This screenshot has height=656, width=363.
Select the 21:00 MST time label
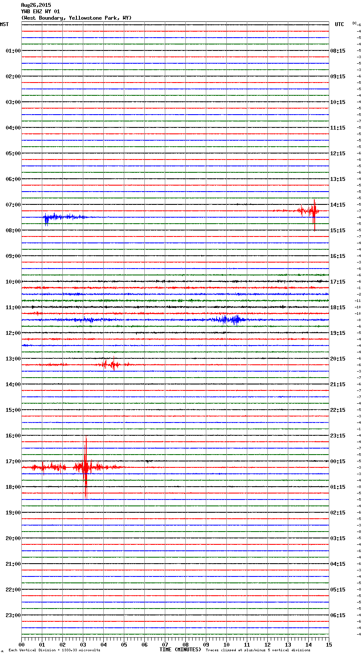tap(13, 564)
